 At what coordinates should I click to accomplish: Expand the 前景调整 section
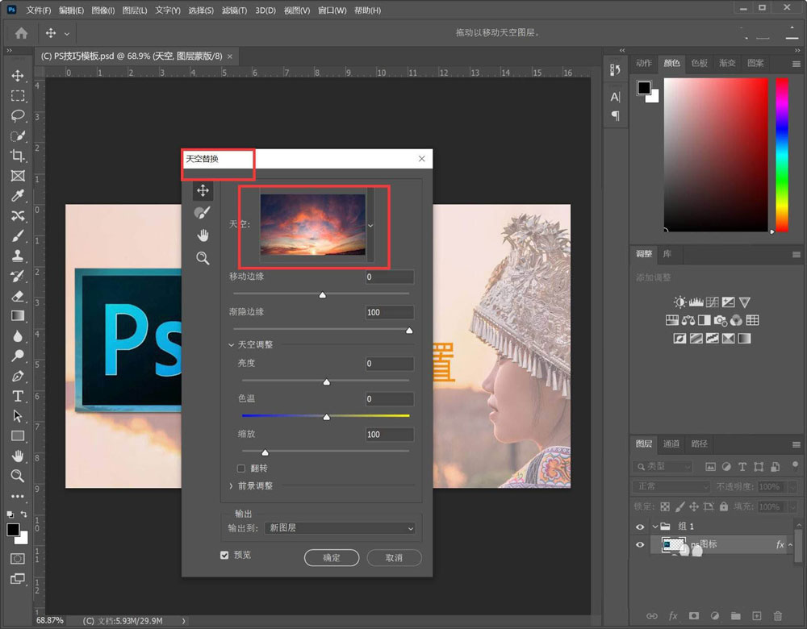231,485
